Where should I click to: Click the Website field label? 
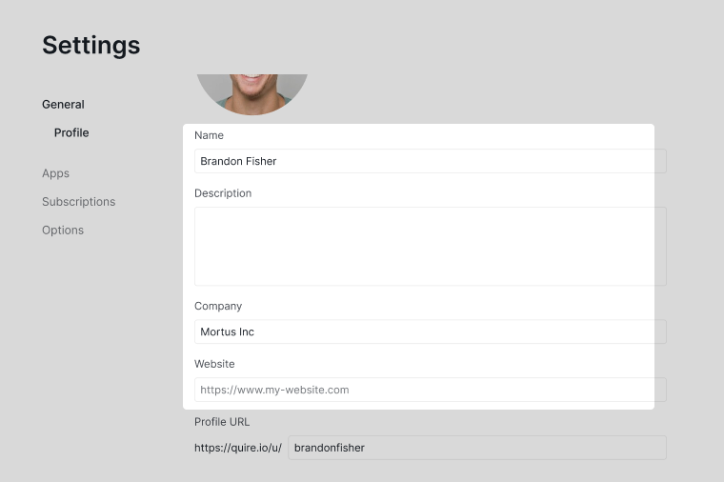[214, 364]
